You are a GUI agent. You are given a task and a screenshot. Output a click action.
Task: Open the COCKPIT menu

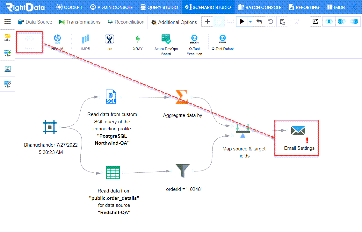coord(69,7)
